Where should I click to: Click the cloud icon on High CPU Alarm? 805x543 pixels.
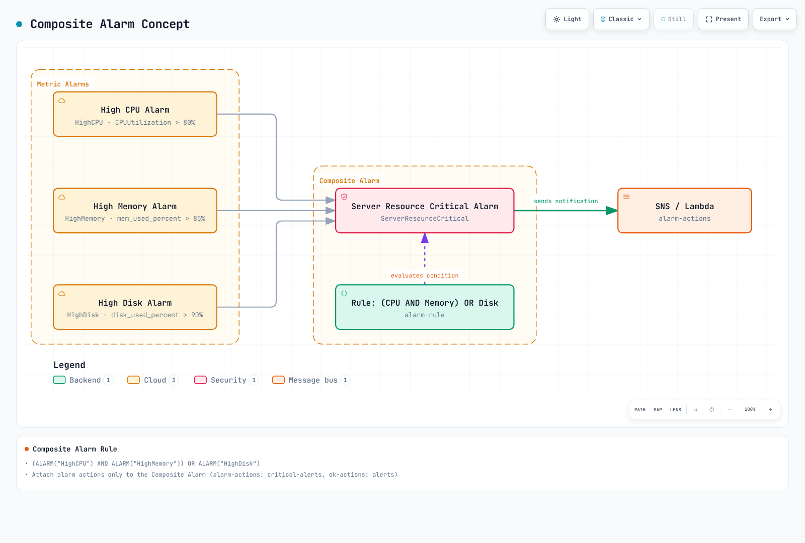click(x=62, y=101)
